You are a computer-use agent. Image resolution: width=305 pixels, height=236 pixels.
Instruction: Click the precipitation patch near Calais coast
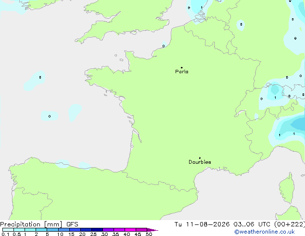pos(165,44)
